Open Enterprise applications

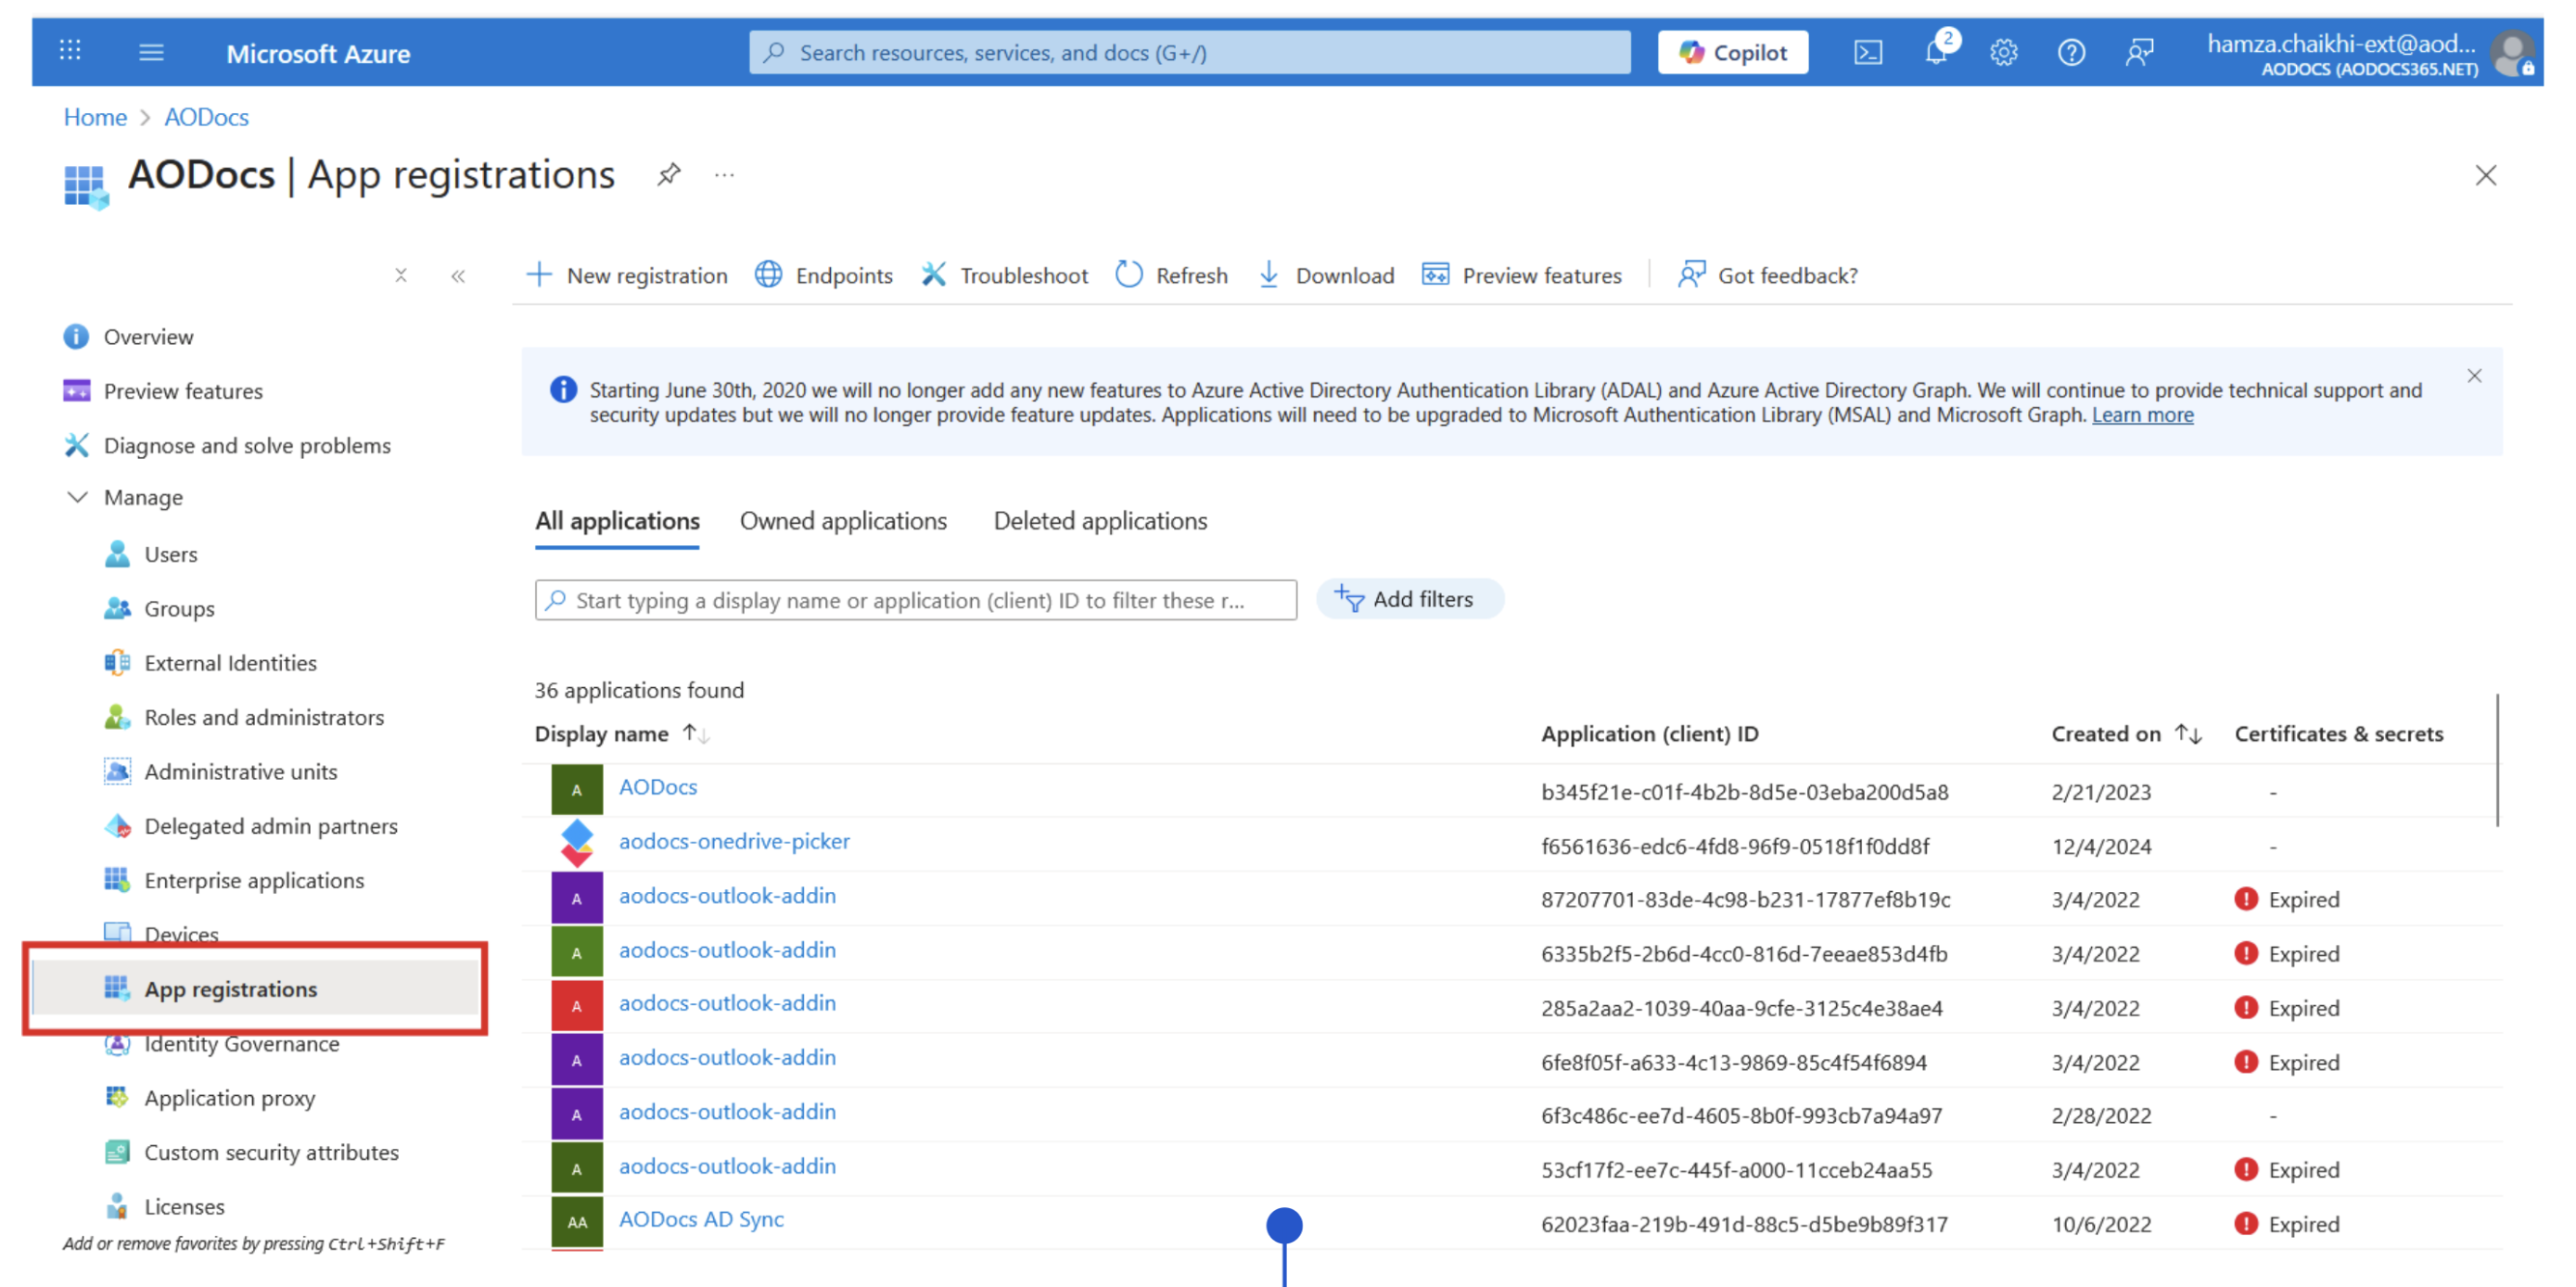(x=254, y=880)
